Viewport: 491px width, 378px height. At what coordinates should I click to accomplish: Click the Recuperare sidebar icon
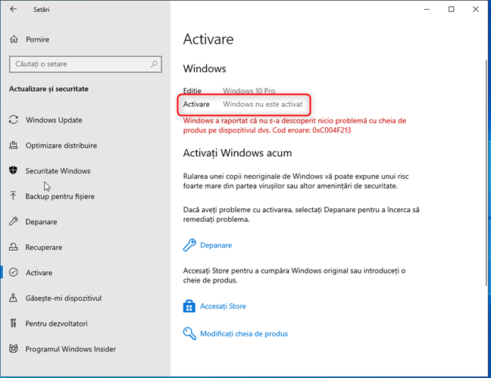(x=13, y=247)
